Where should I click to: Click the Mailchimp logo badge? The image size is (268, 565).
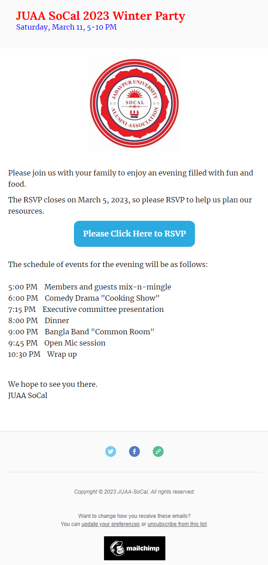click(134, 548)
